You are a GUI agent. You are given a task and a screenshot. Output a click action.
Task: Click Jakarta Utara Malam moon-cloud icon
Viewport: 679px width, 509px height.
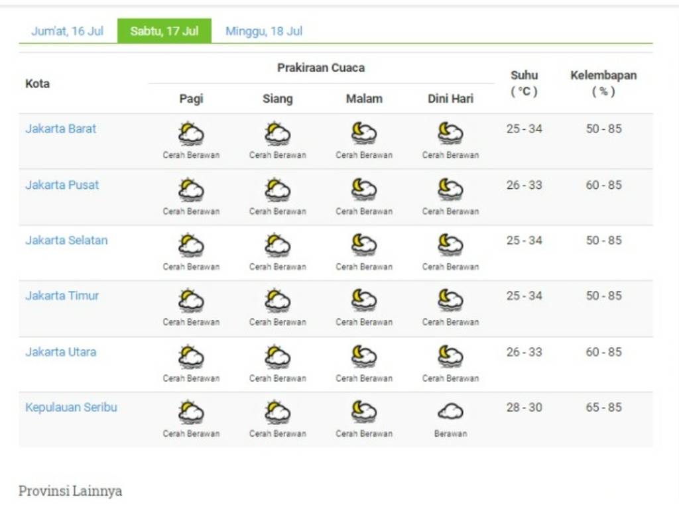point(364,357)
